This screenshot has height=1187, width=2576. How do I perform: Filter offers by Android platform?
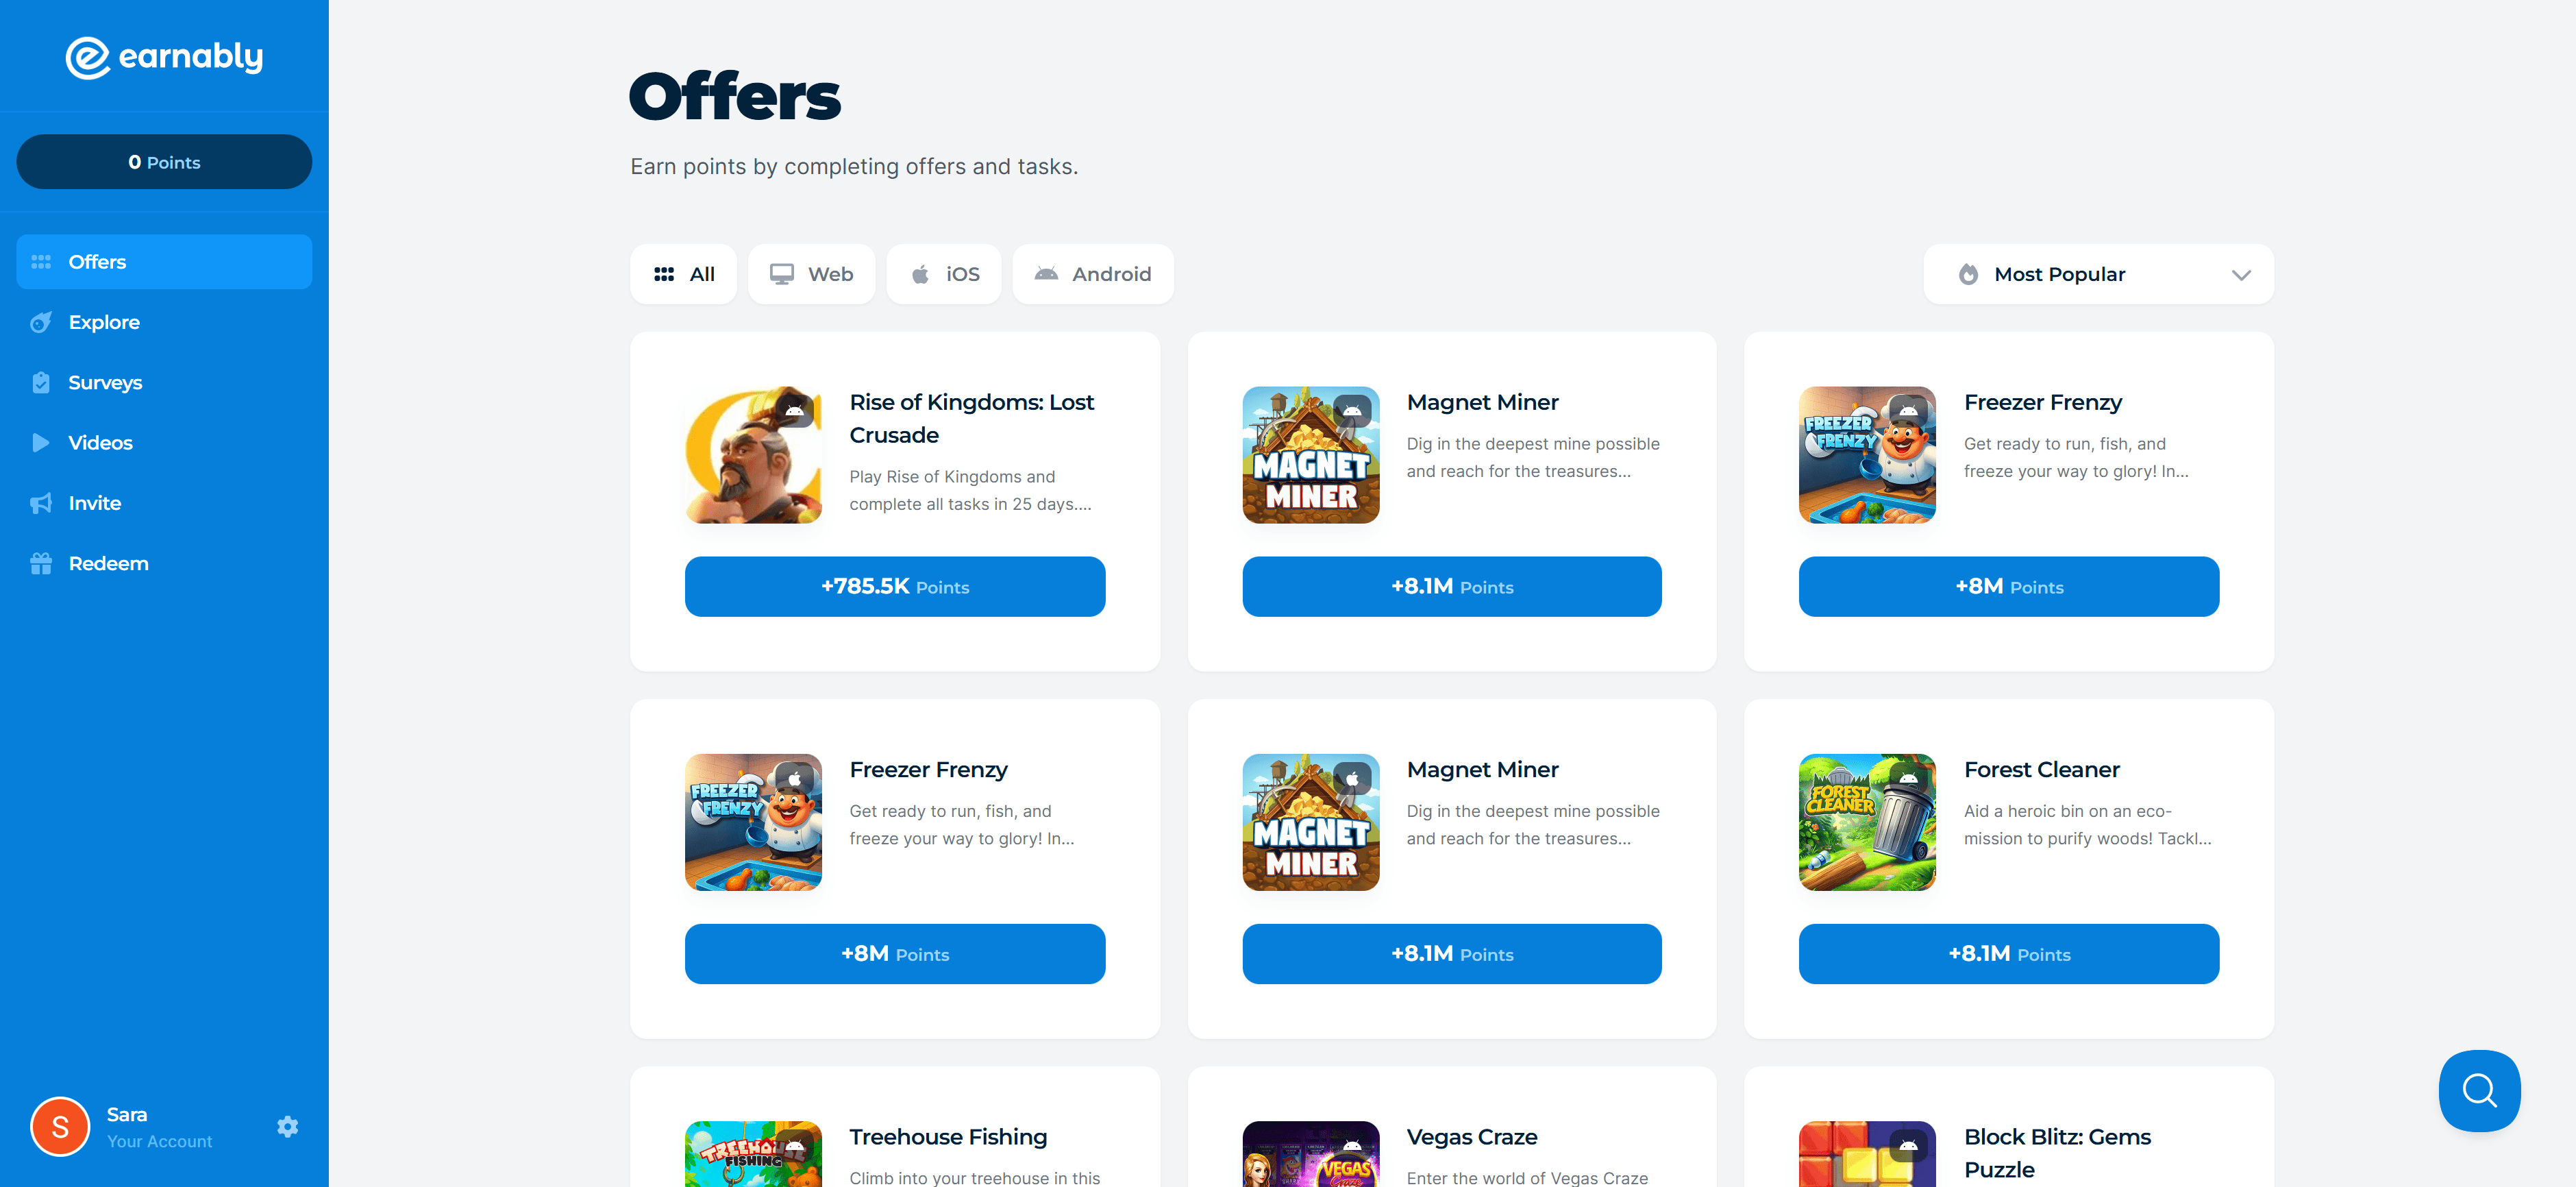1092,274
